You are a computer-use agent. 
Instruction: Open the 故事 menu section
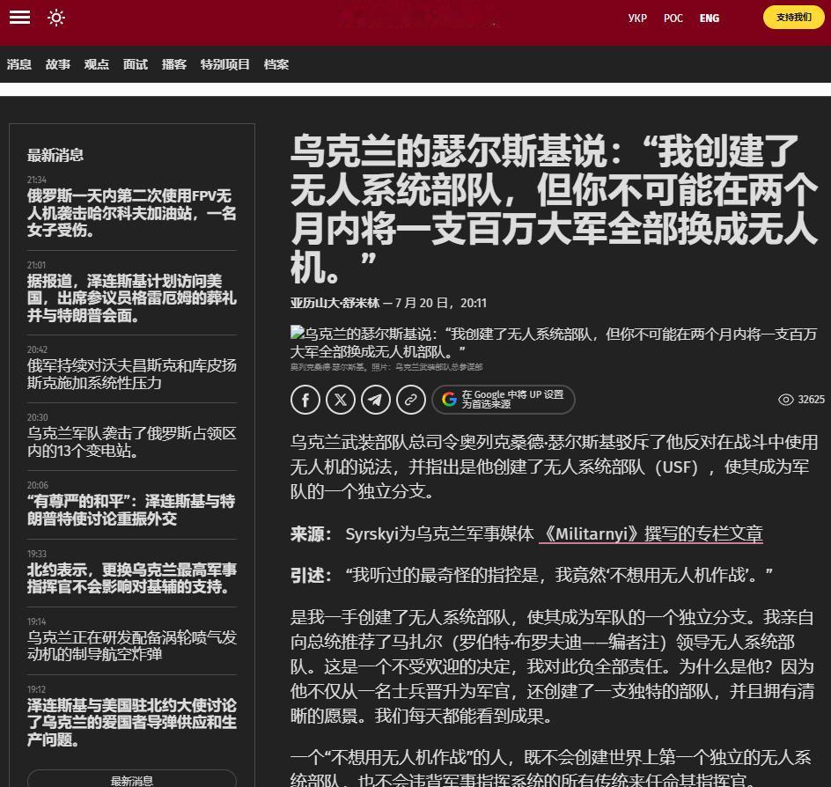click(x=58, y=64)
